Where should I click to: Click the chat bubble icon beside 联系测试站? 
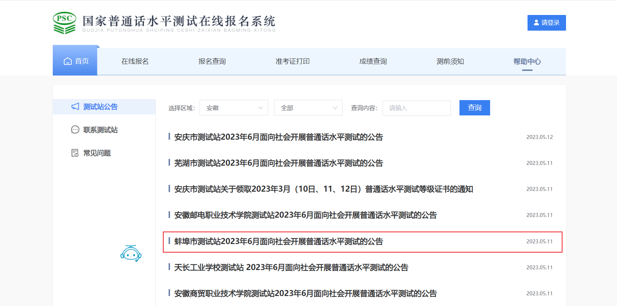pyautogui.click(x=75, y=130)
